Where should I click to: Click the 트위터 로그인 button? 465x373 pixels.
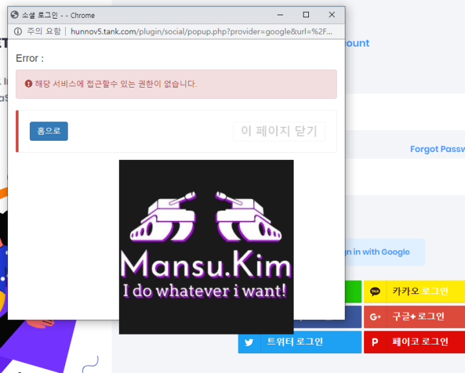pyautogui.click(x=300, y=342)
